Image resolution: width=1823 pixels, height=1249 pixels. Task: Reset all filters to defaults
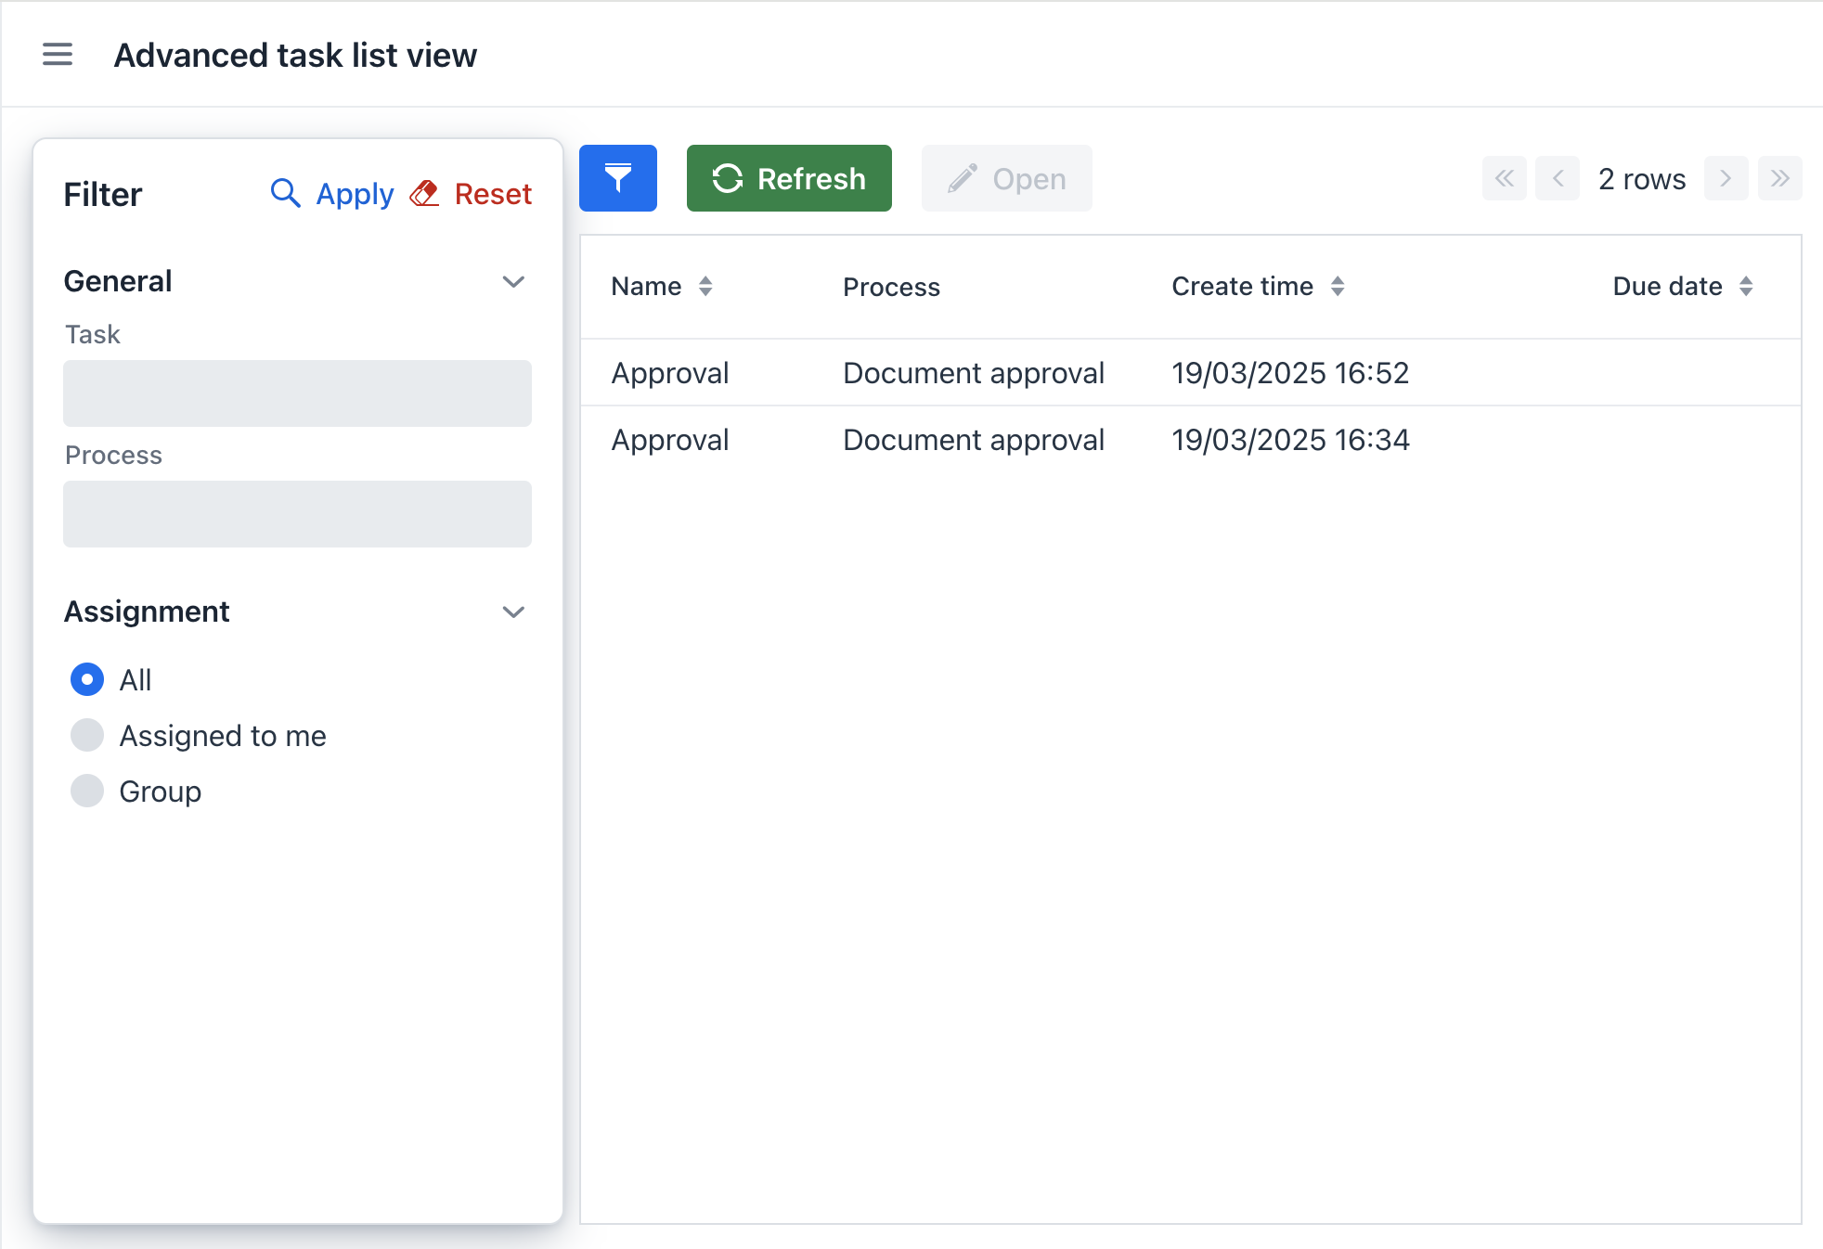point(493,194)
